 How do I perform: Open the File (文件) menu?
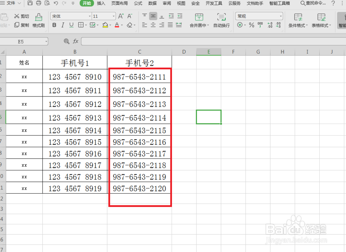click(x=11, y=3)
